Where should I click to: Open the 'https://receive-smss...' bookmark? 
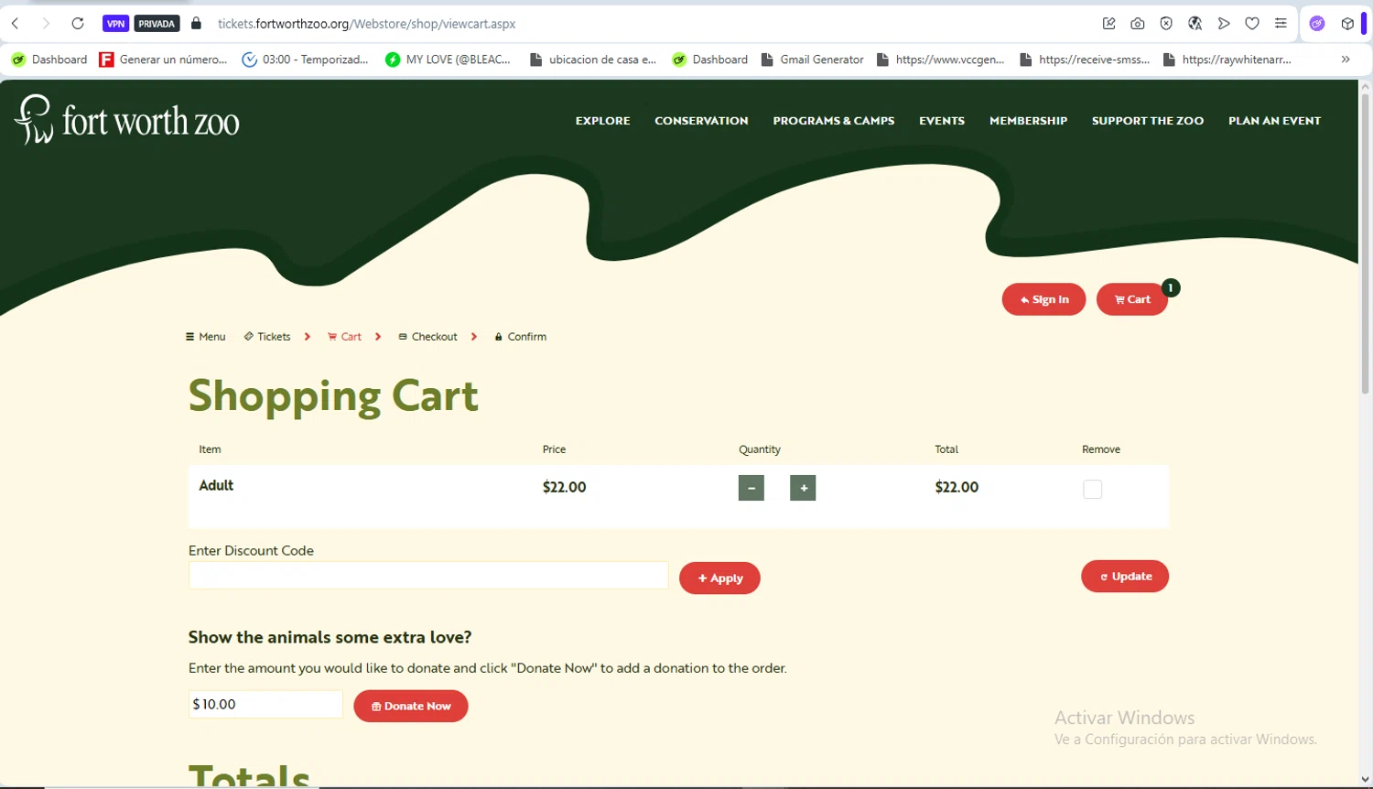click(x=1085, y=59)
